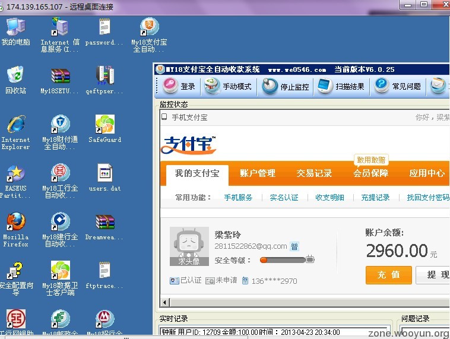
Task: Open the 安全配置向导 shortcut
Action: click(x=16, y=278)
